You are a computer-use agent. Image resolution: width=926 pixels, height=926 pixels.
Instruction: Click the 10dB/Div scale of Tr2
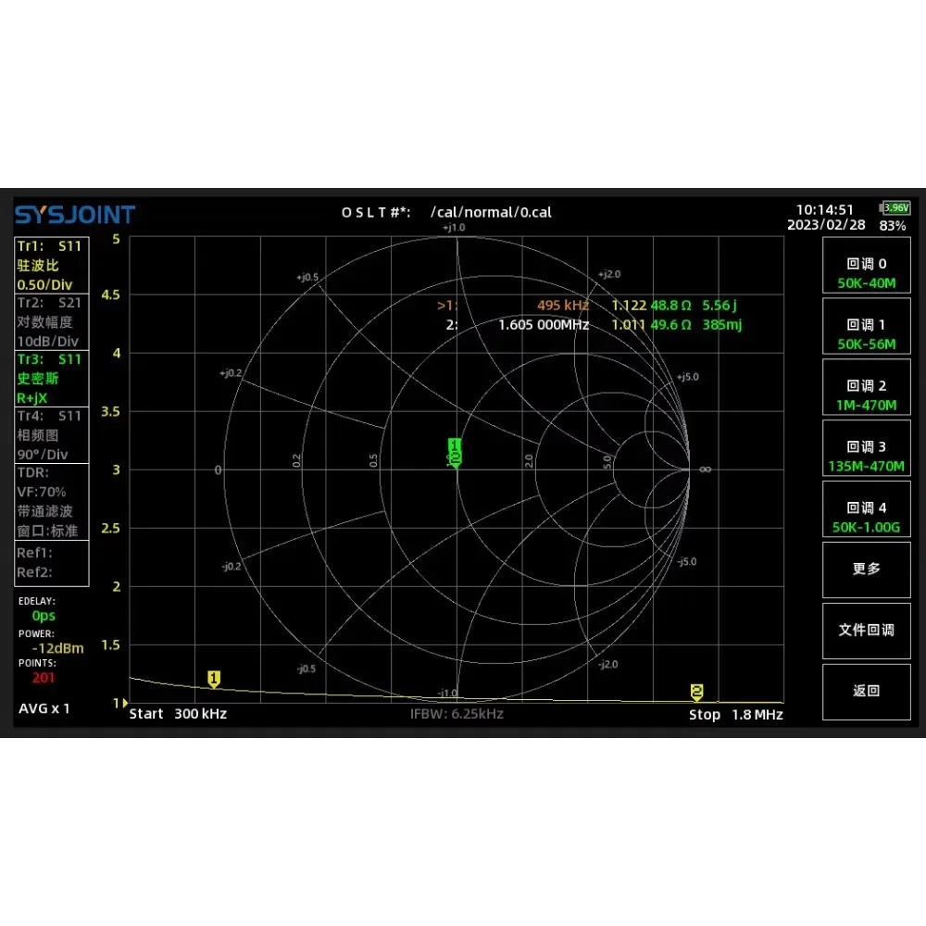(x=47, y=342)
